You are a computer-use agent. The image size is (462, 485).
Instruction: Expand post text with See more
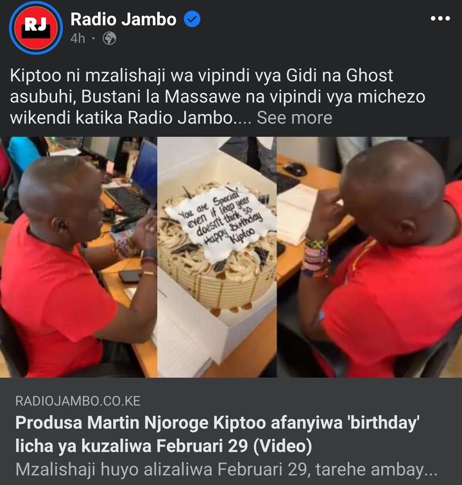tap(295, 117)
